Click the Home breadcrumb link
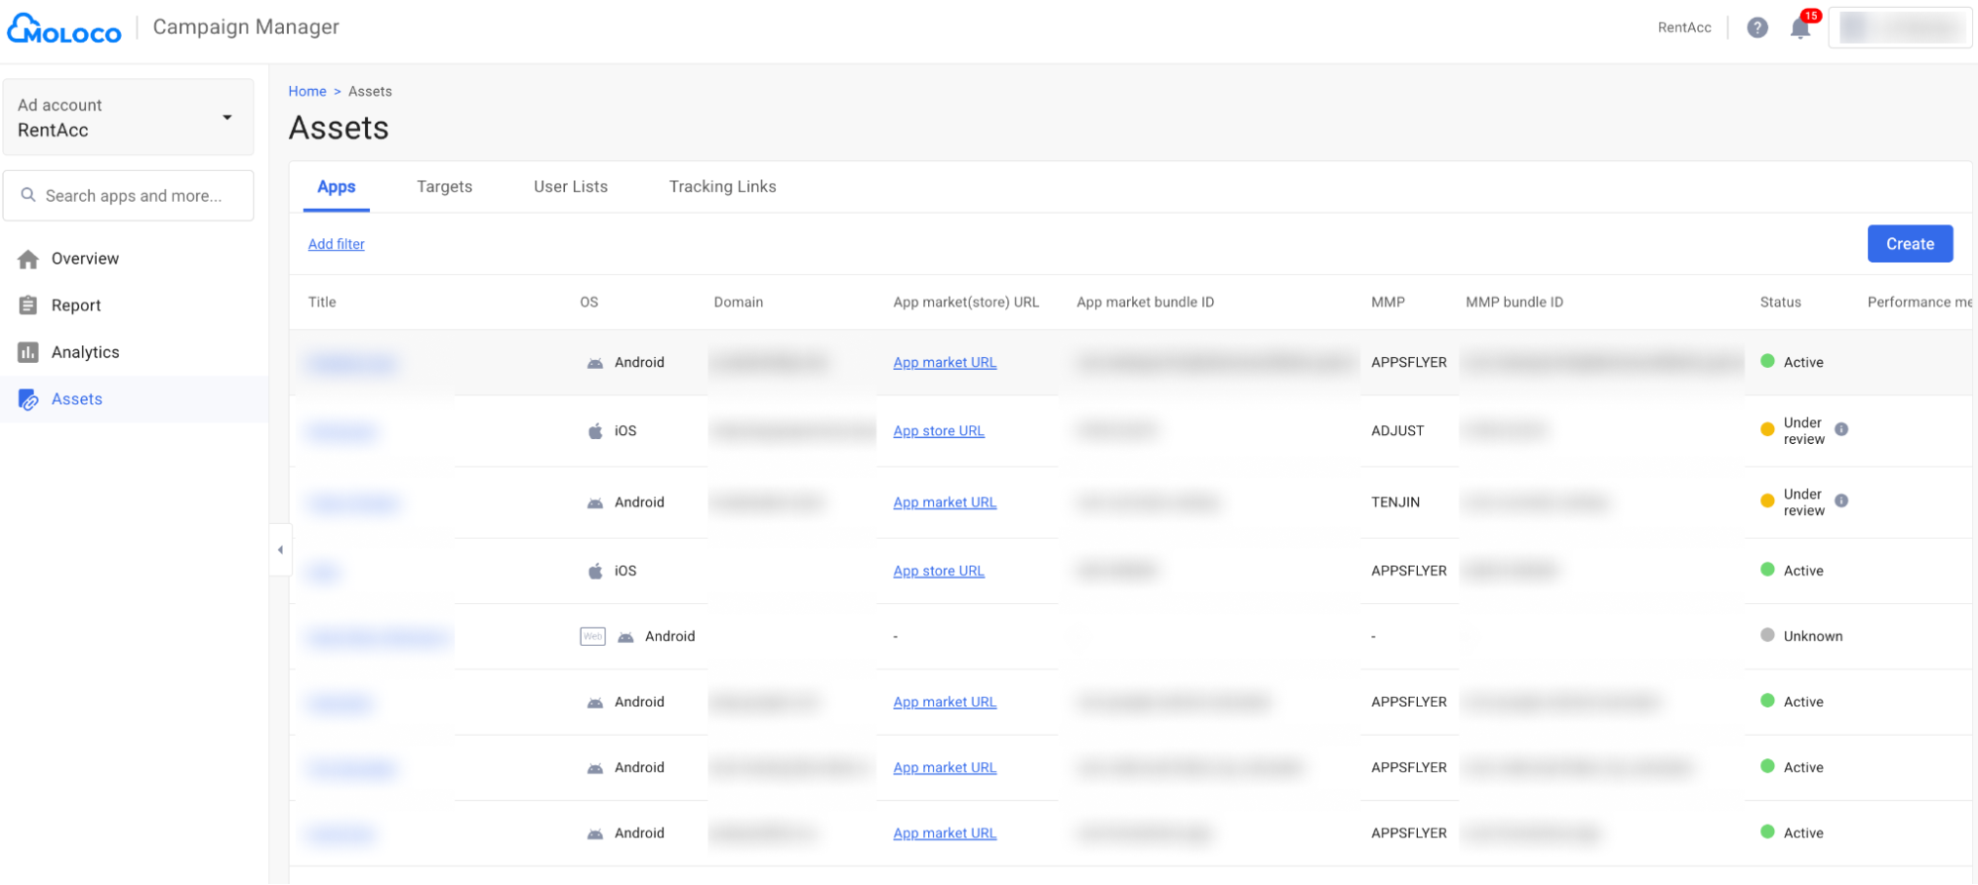 point(307,91)
